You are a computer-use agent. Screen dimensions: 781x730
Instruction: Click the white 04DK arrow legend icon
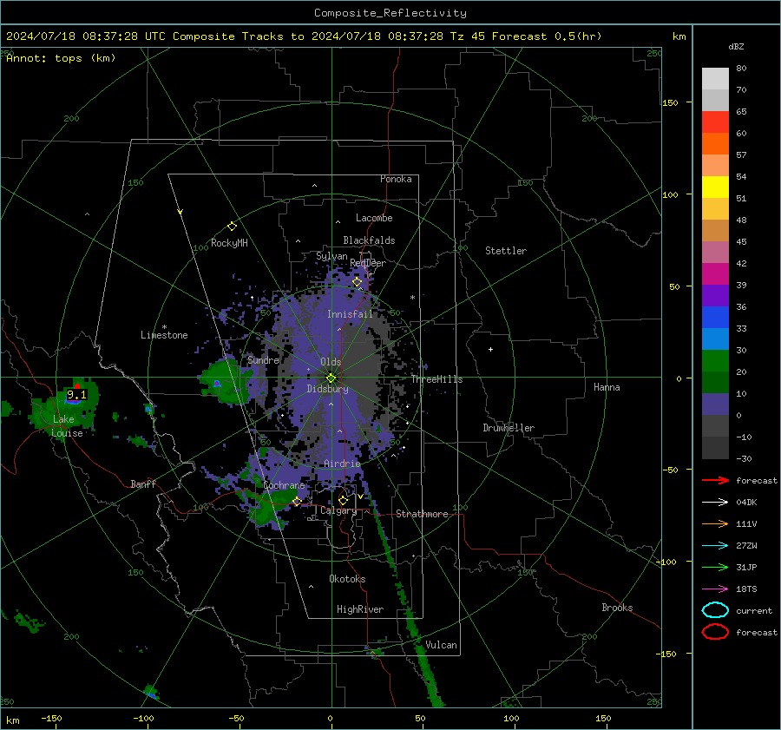pos(715,502)
